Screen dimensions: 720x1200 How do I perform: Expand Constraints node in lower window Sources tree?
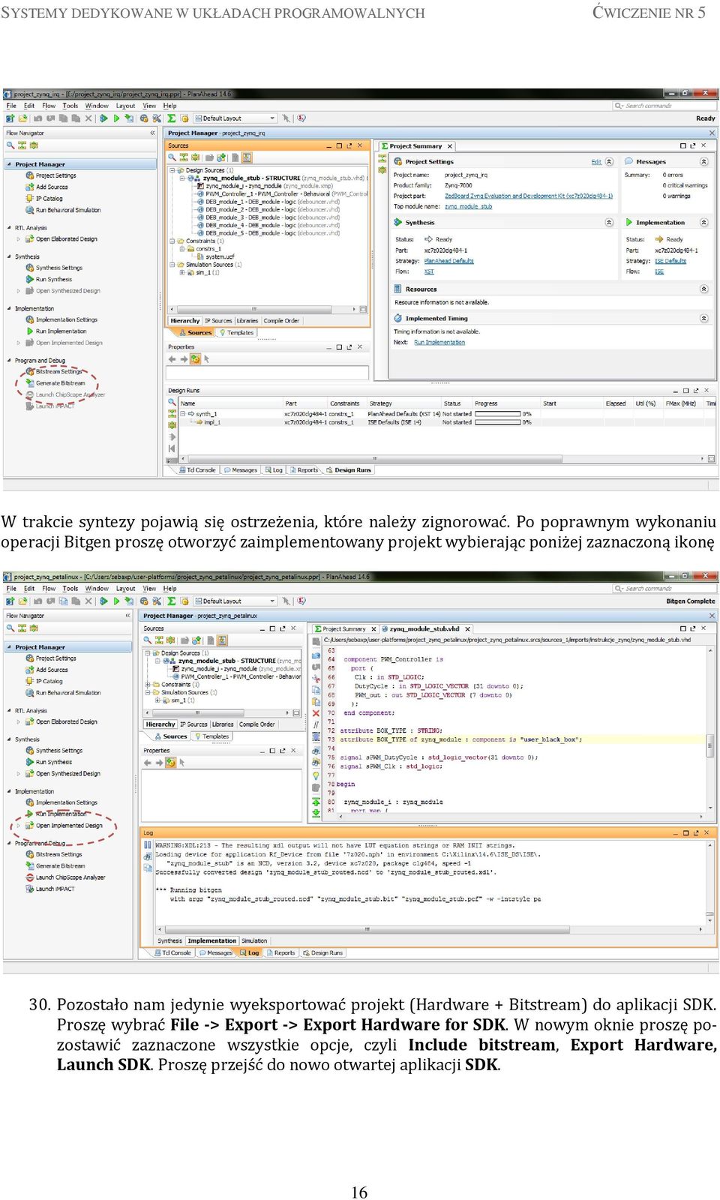(x=148, y=684)
